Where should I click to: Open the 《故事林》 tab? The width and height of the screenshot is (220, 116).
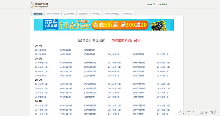tap(96, 14)
